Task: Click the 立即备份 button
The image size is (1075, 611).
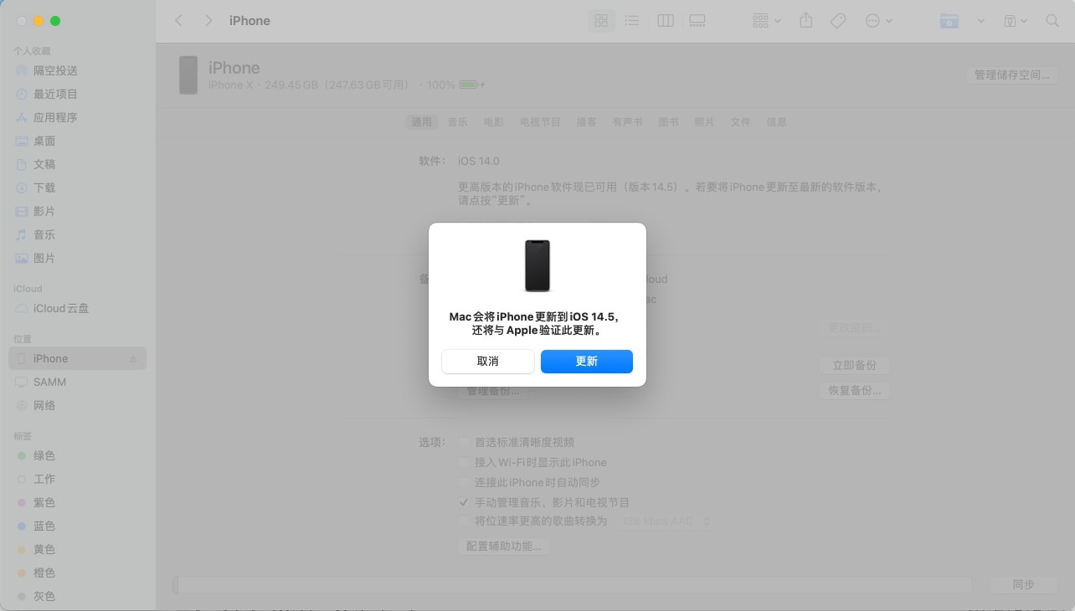Action: [854, 365]
